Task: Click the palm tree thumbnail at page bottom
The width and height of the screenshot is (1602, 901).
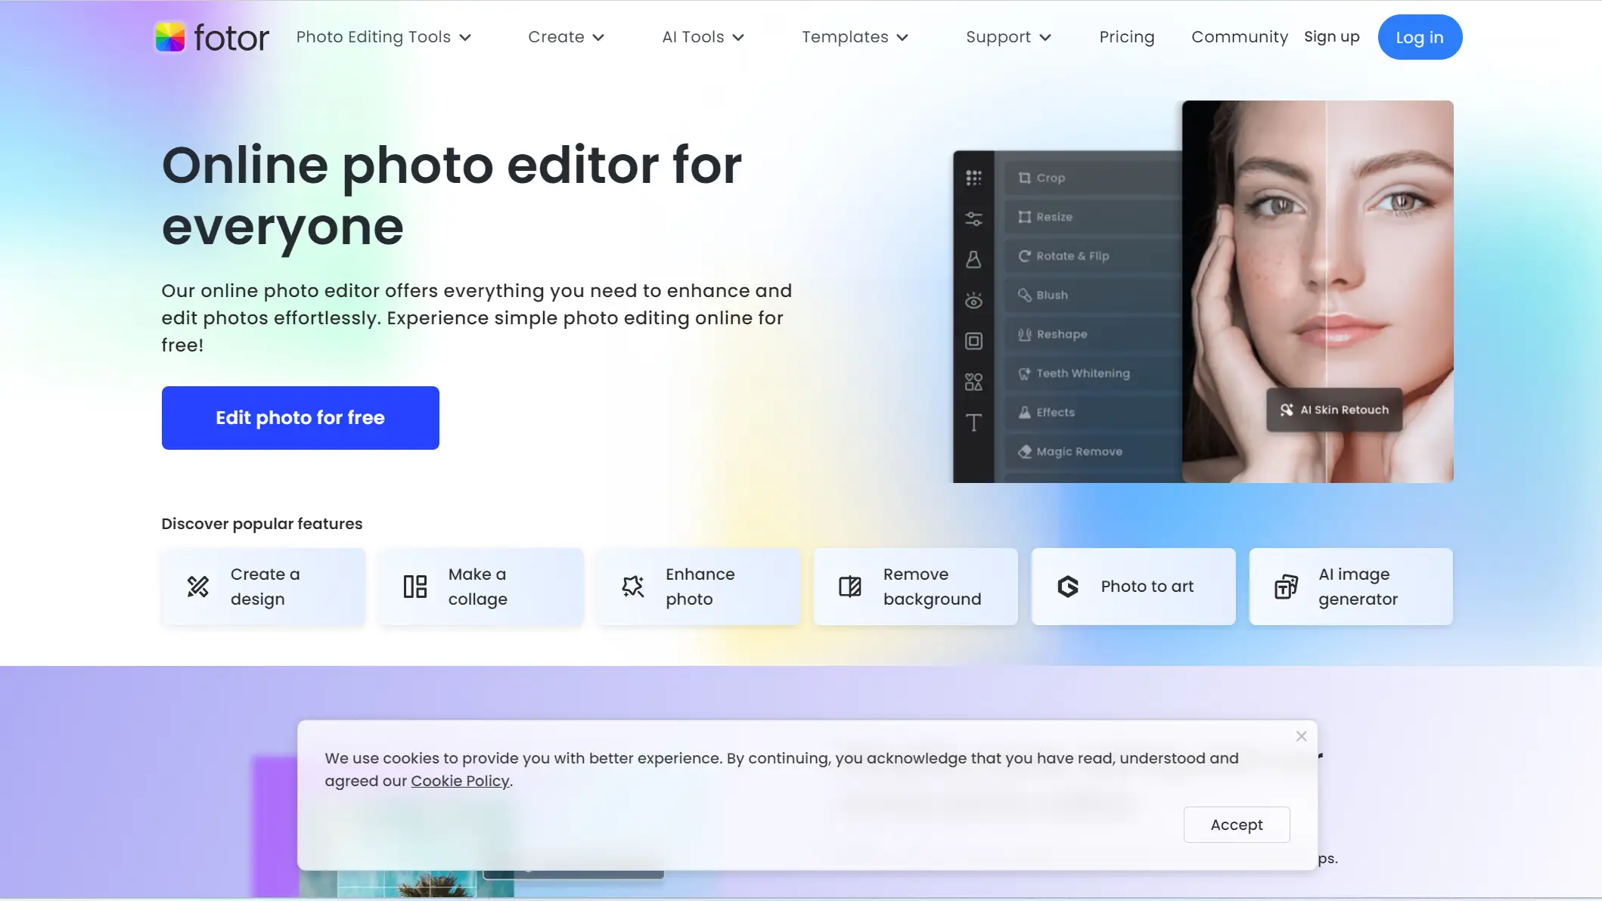Action: pyautogui.click(x=406, y=884)
